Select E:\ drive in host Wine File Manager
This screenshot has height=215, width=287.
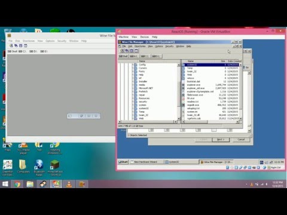pos(44,51)
